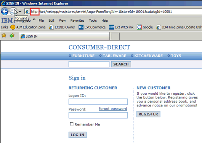Click the Sign in page heading

[77, 78]
